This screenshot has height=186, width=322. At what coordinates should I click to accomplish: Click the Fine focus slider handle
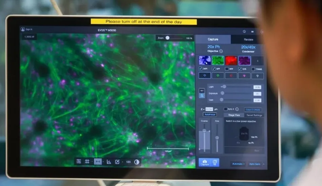point(217,138)
